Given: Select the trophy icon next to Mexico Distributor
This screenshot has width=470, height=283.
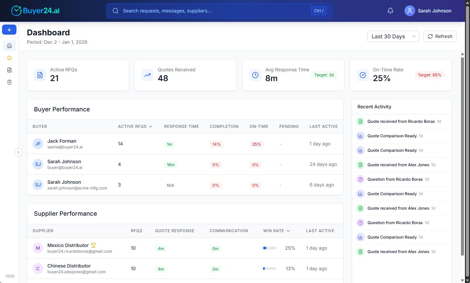Looking at the screenshot, I should click(x=93, y=245).
